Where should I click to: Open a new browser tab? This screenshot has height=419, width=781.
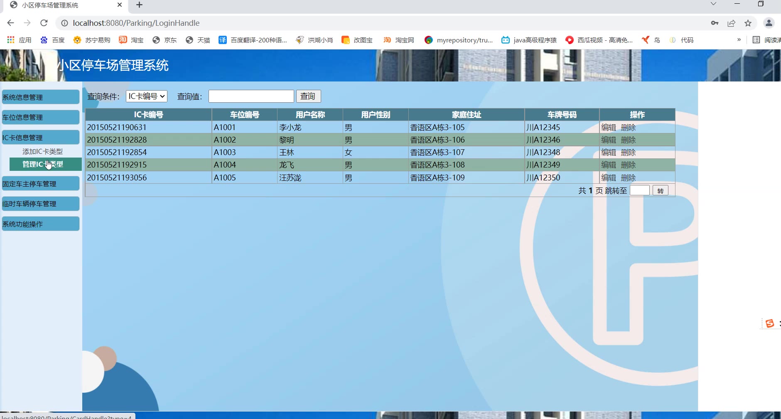pos(140,5)
